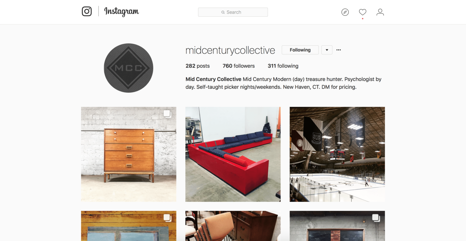Image resolution: width=466 pixels, height=241 pixels.
Task: Open the 760 followers list
Action: (x=238, y=66)
